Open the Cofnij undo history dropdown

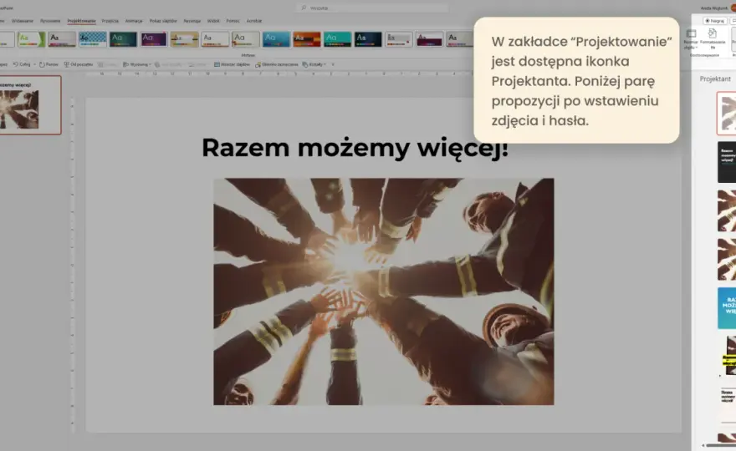coord(34,64)
